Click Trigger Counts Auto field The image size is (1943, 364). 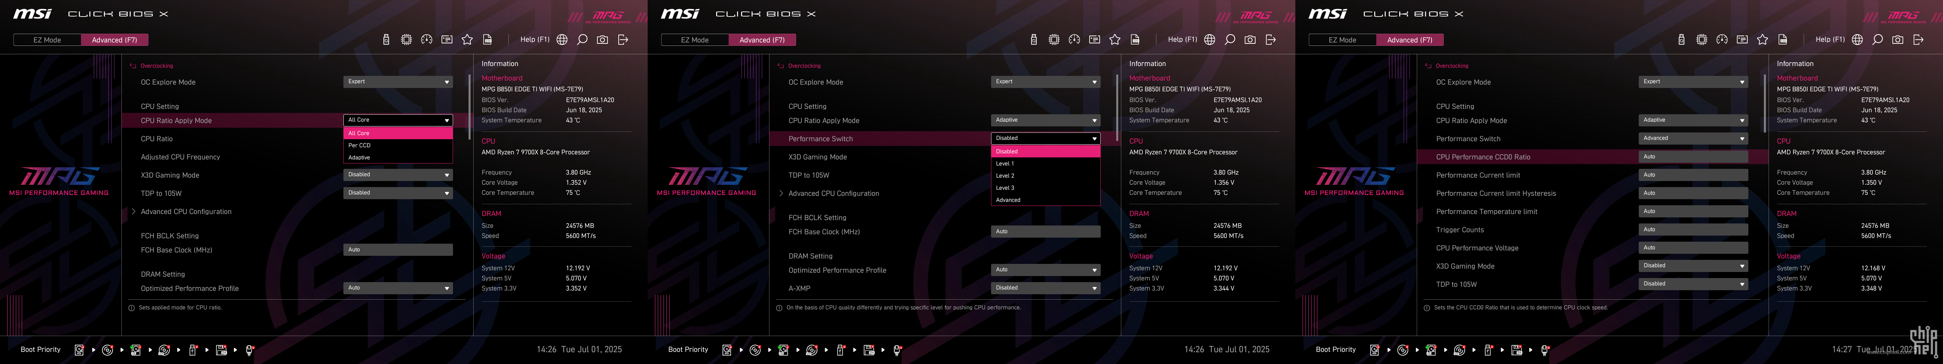1693,229
